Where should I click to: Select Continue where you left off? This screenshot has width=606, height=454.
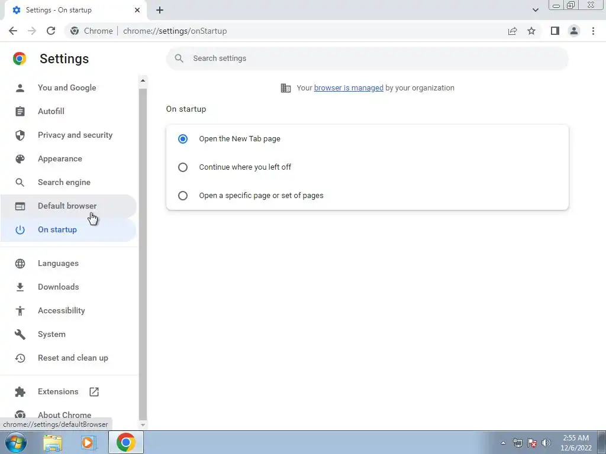pyautogui.click(x=183, y=167)
